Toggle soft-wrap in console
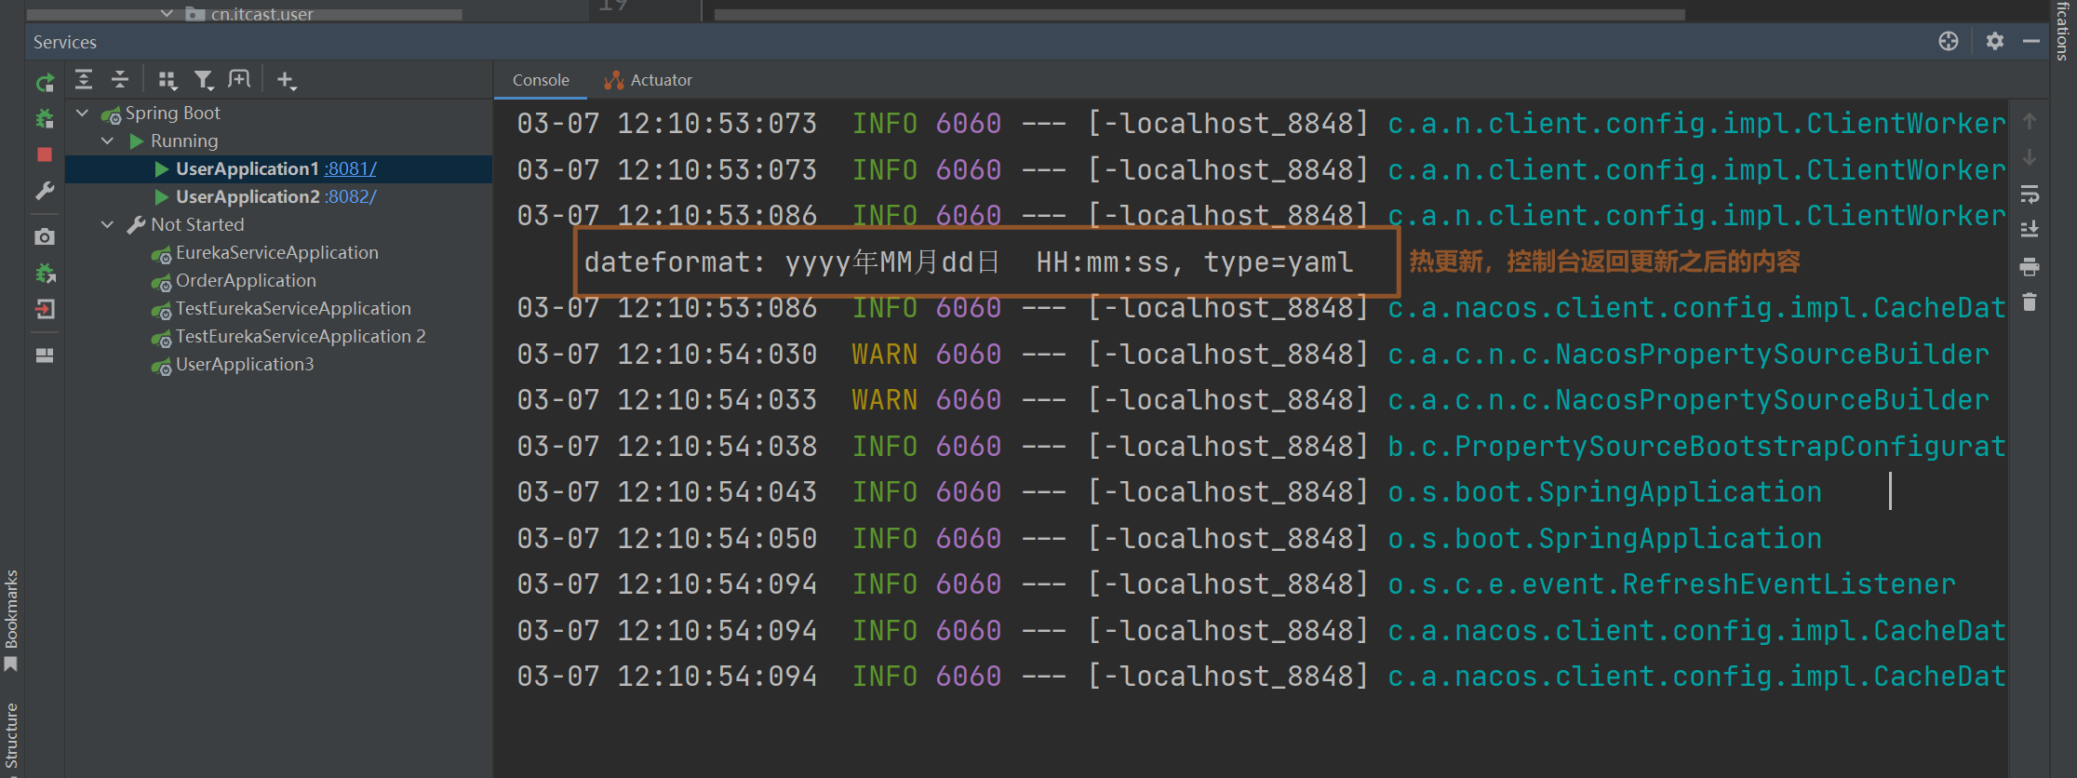This screenshot has height=778, width=2077. click(2030, 194)
